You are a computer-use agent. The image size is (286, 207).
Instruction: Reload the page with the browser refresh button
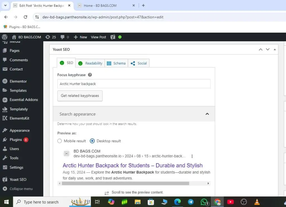(x=25, y=17)
